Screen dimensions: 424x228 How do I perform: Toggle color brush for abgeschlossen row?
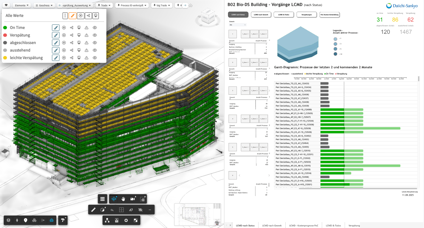click(x=56, y=42)
